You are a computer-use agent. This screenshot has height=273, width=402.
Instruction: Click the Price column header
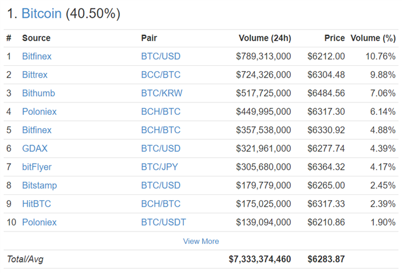[x=335, y=38]
